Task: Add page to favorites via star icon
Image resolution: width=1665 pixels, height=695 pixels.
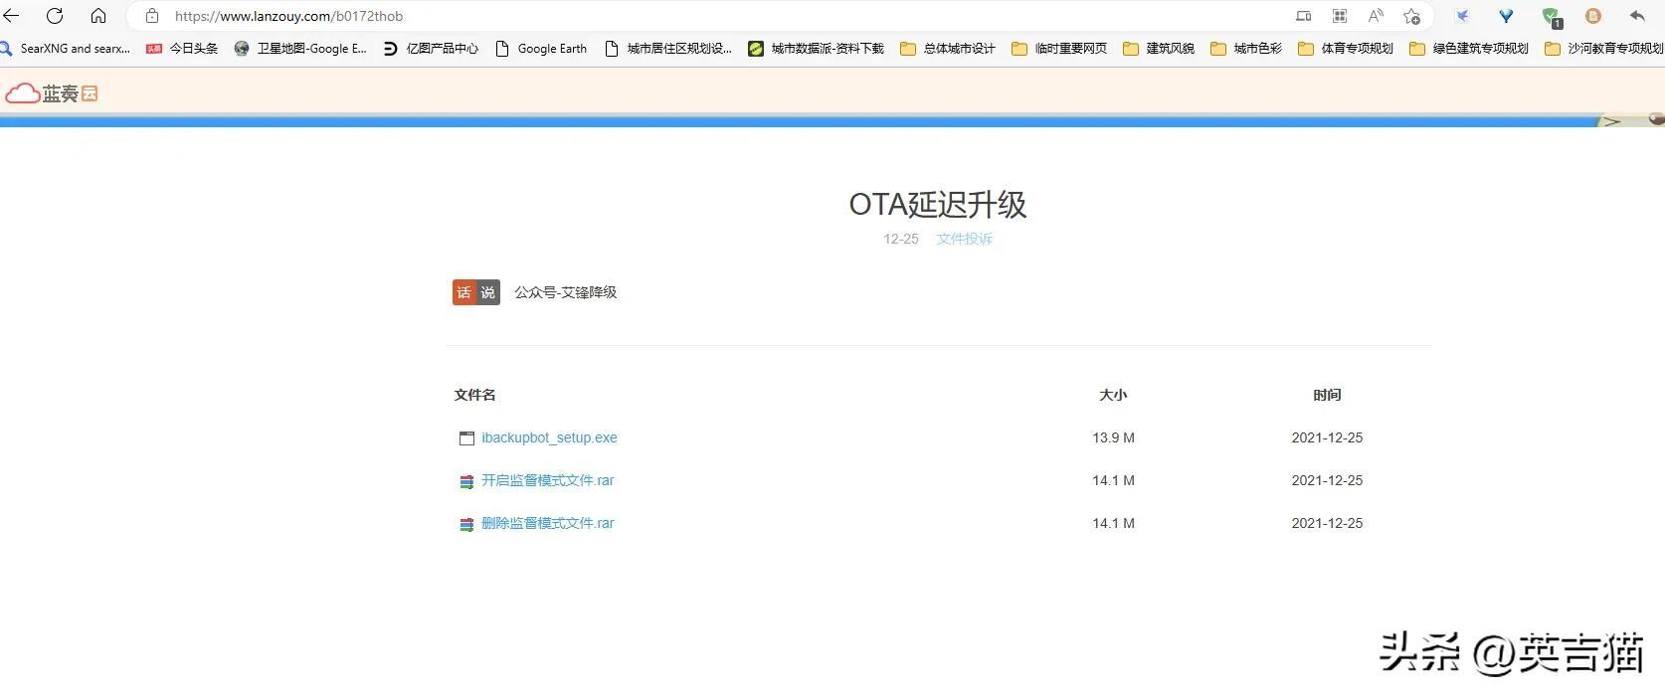Action: [1411, 16]
